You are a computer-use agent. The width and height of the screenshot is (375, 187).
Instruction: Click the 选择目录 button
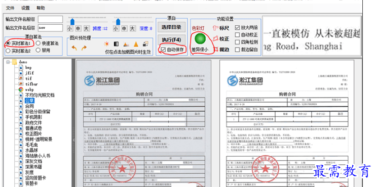point(171,27)
